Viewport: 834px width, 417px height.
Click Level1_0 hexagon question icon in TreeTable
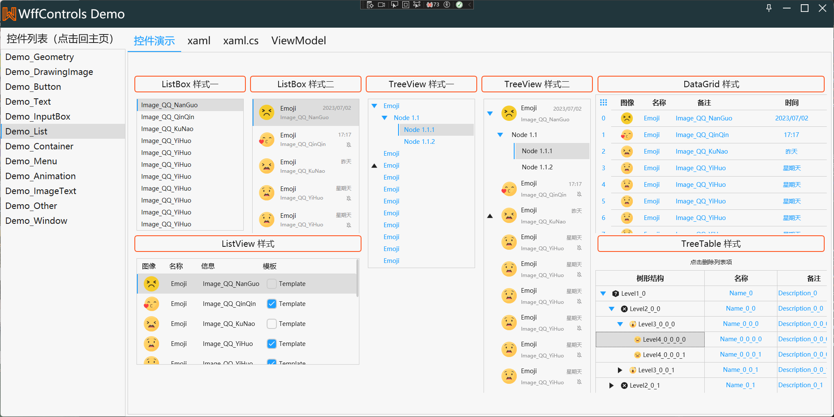pos(615,294)
